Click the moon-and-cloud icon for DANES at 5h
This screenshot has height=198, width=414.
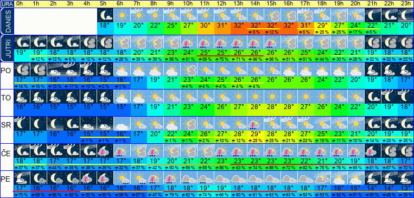pyautogui.click(x=105, y=15)
